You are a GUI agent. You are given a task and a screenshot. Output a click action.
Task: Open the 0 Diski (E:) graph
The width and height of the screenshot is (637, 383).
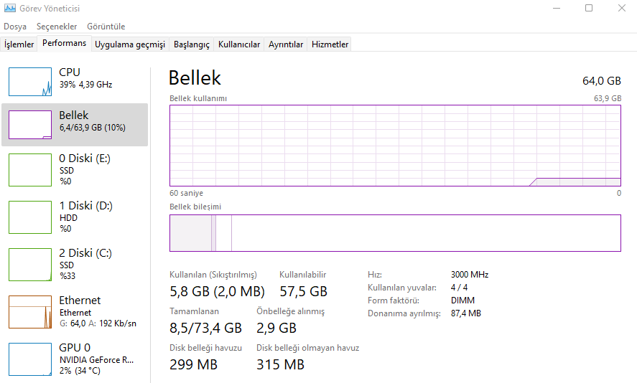coord(30,169)
